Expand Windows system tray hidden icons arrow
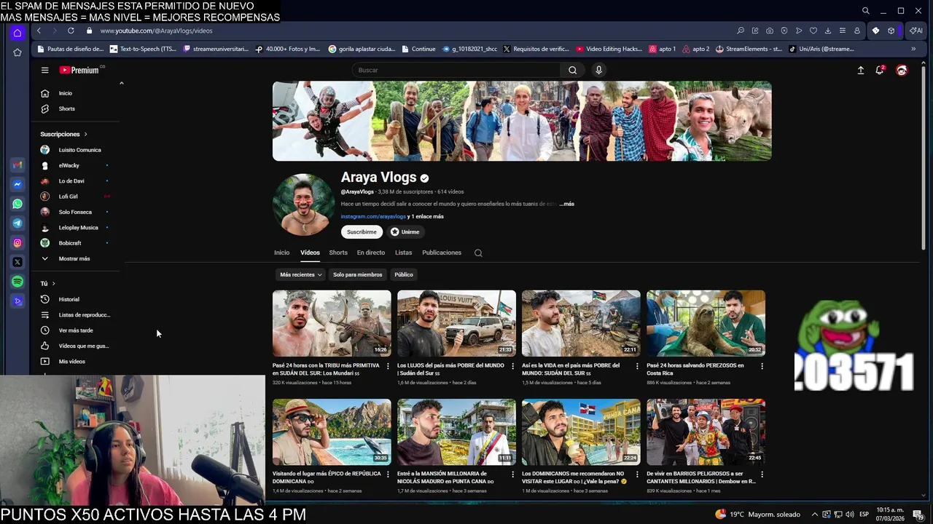 815,515
